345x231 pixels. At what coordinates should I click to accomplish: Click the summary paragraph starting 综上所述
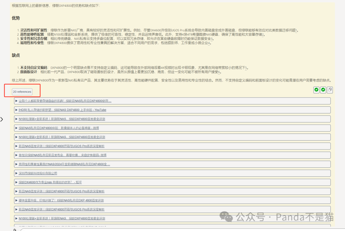pos(172,80)
